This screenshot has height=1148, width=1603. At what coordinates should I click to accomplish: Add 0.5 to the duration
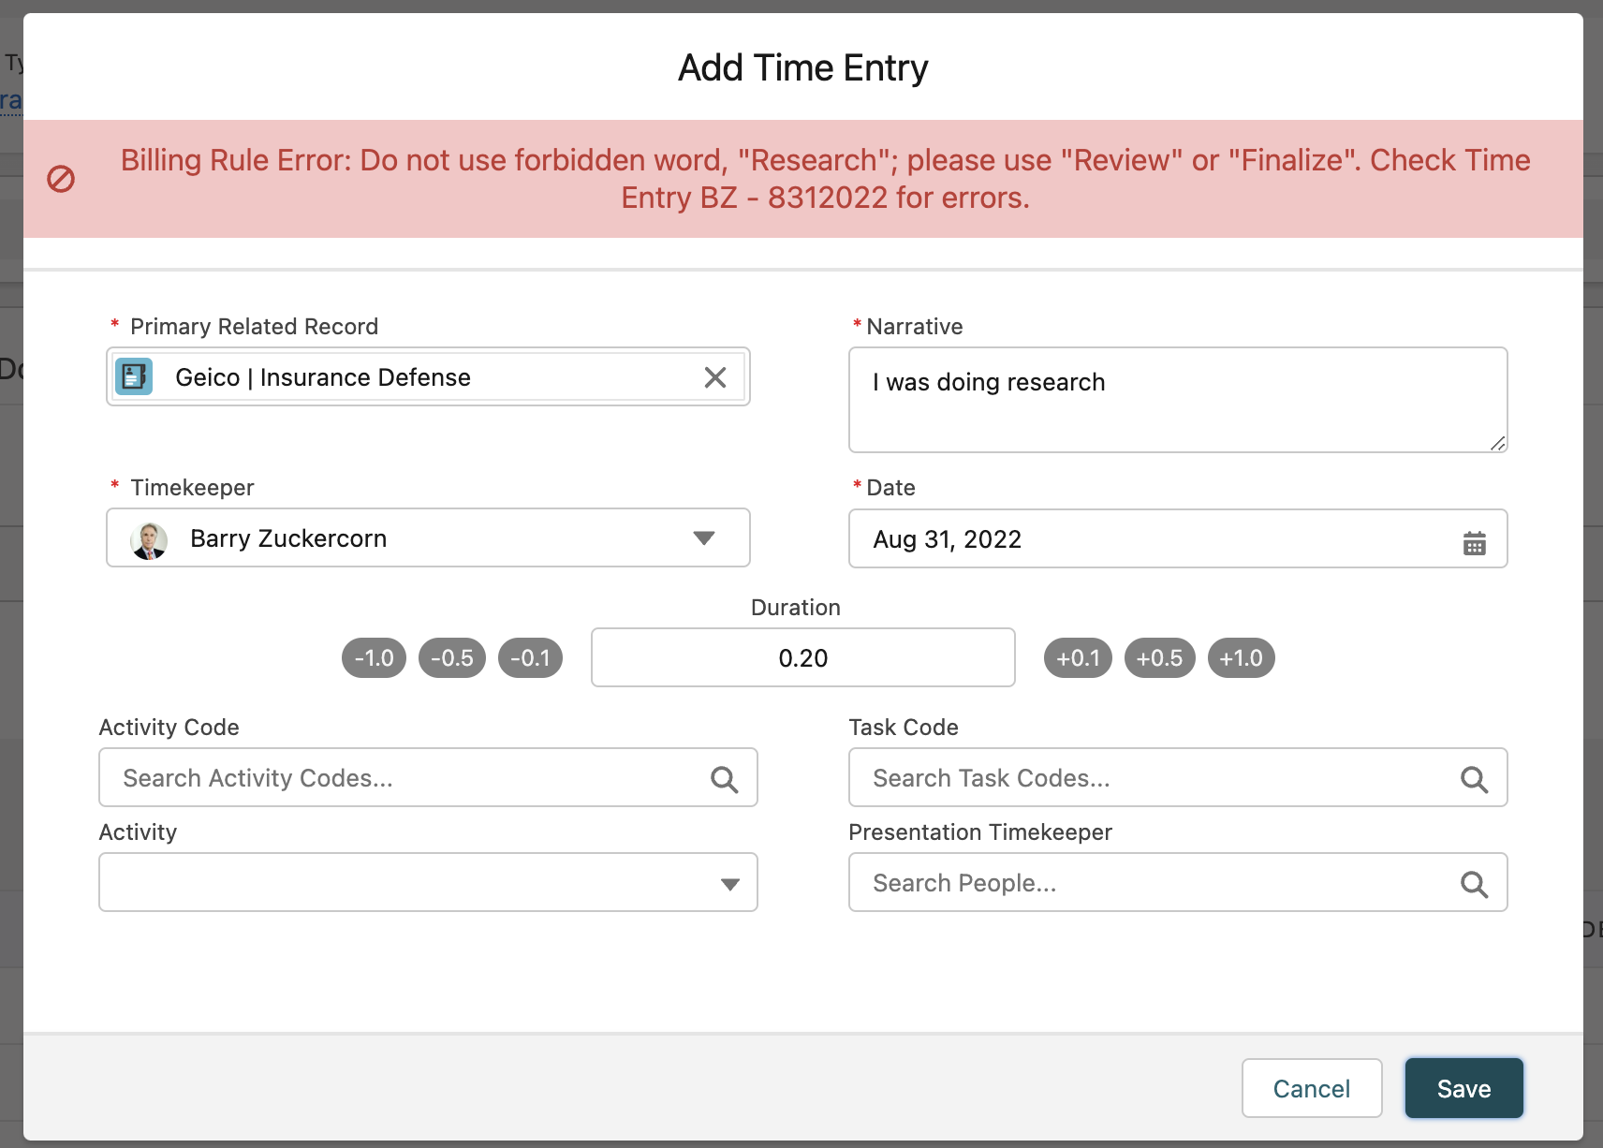(1159, 658)
